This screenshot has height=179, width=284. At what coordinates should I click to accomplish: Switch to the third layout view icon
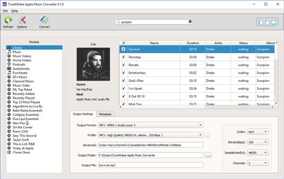[274, 22]
